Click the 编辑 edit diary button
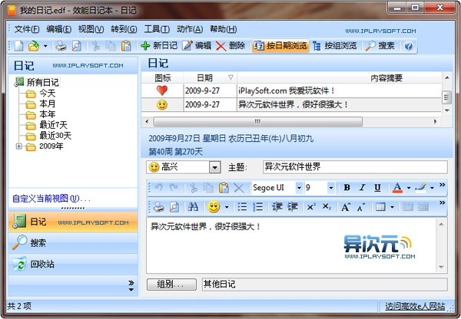Screen dimensions: 461x319 click(x=197, y=46)
